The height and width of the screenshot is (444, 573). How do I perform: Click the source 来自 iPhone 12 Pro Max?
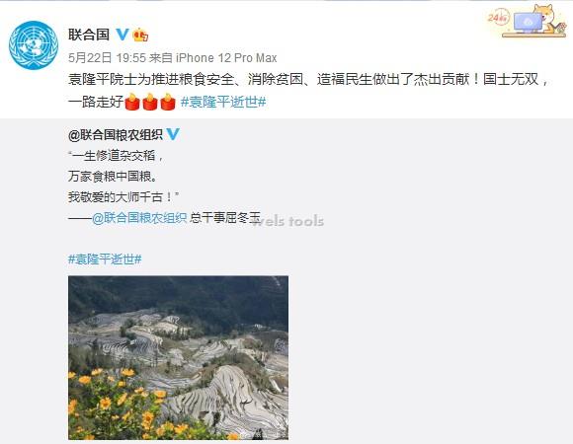[213, 57]
